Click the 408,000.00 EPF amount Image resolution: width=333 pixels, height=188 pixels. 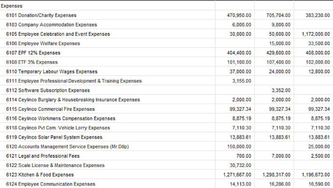[318, 53]
